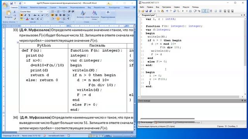Open Программа menu in PascalABC.NET
Image resolution: width=248 pixels, height=139 pixels.
[x=166, y=7]
